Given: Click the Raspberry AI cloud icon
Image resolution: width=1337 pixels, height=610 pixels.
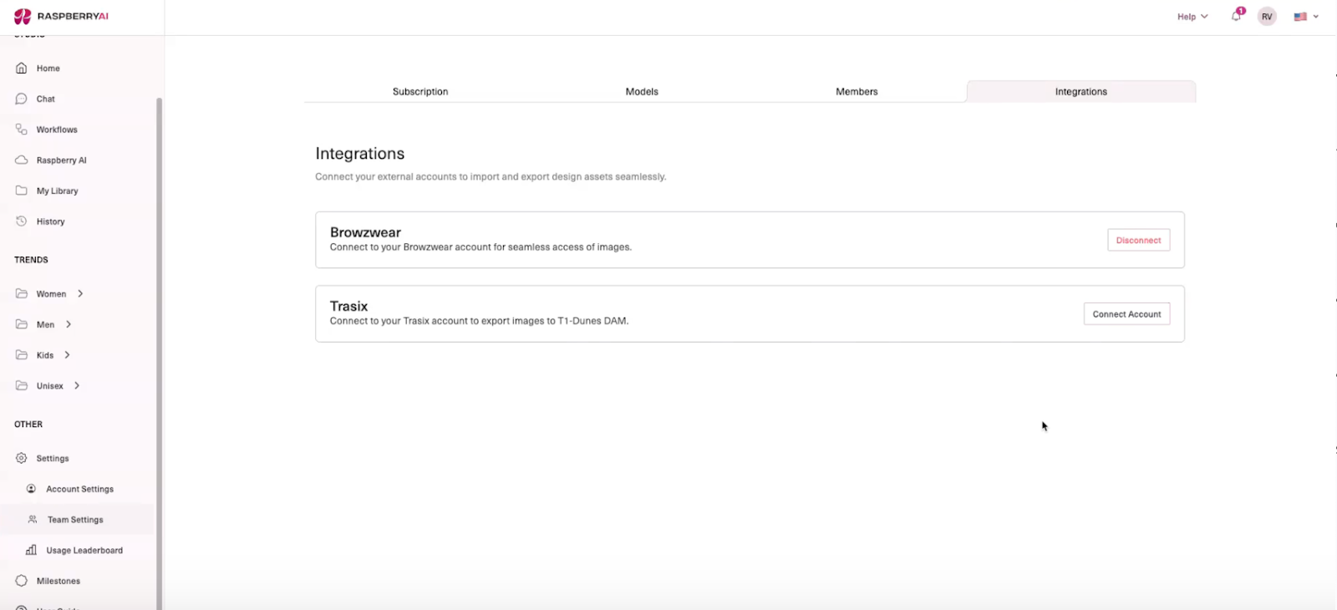Looking at the screenshot, I should 22,160.
